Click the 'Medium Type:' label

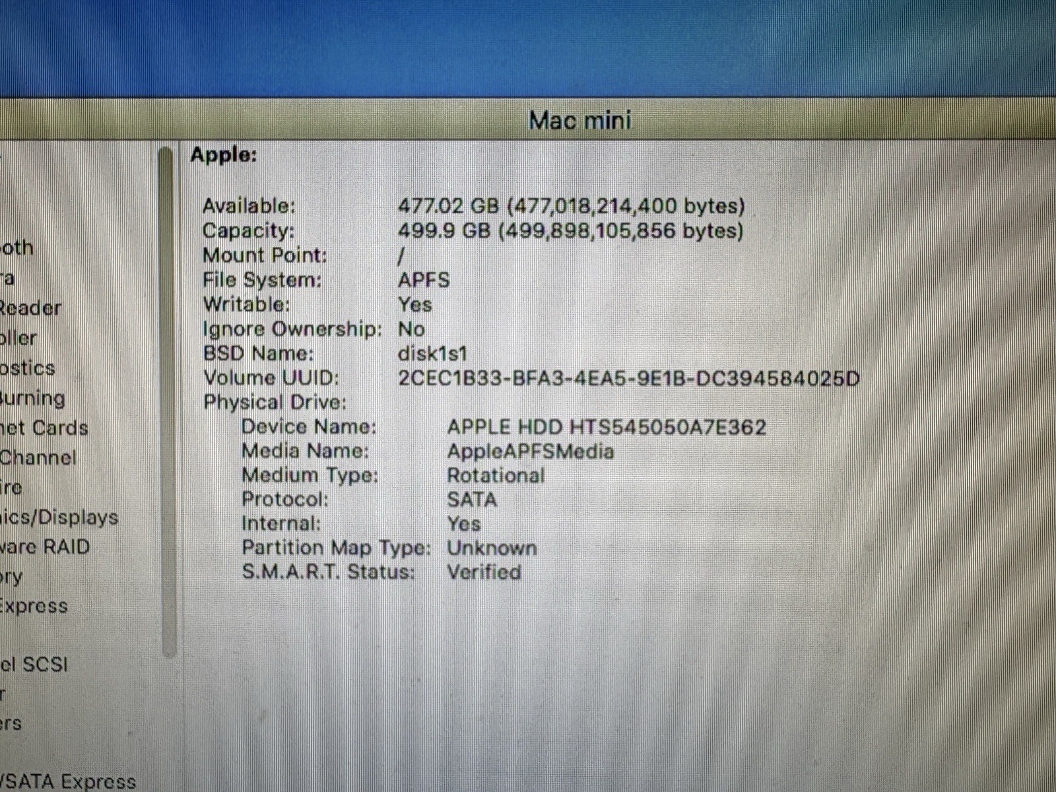(310, 475)
